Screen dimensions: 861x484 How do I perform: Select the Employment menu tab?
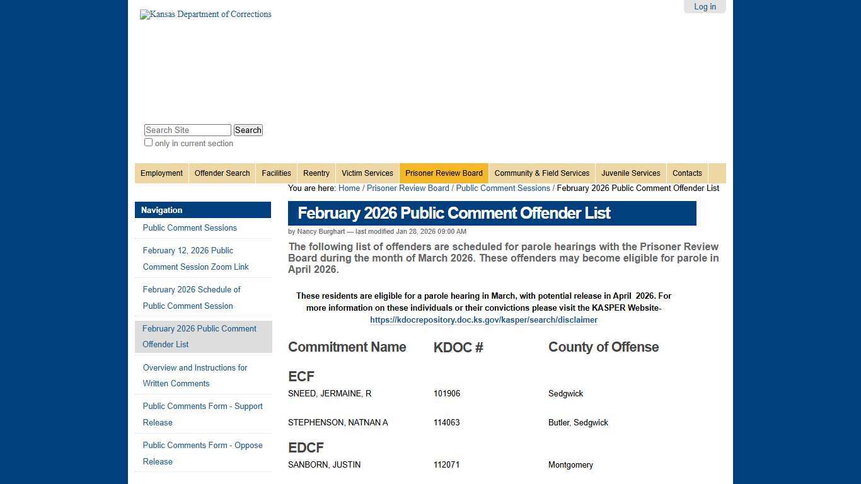pos(161,173)
